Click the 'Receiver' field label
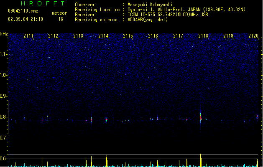This screenshot has width=263, height=167. tap(85, 15)
